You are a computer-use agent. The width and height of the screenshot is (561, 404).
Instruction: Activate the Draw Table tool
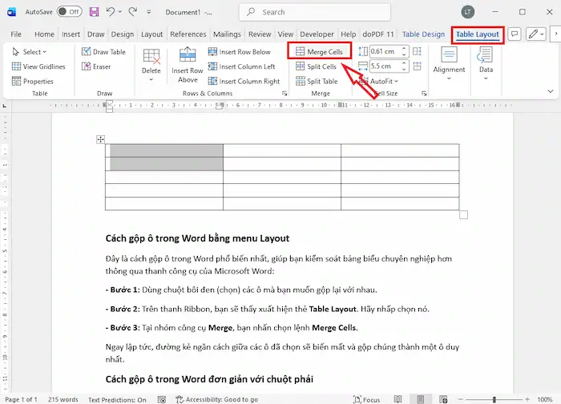pos(103,52)
